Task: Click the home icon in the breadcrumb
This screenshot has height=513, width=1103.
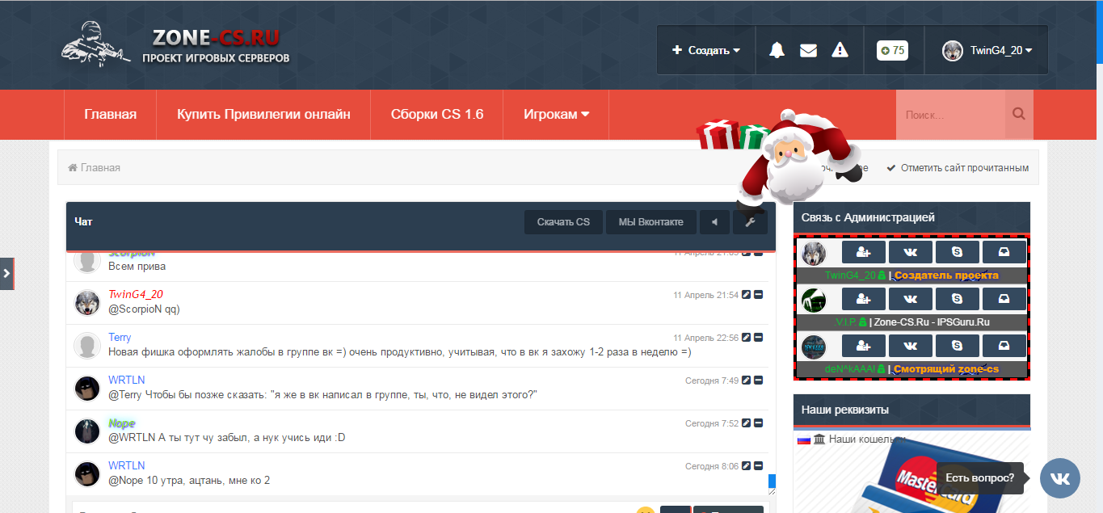Action: [x=73, y=168]
